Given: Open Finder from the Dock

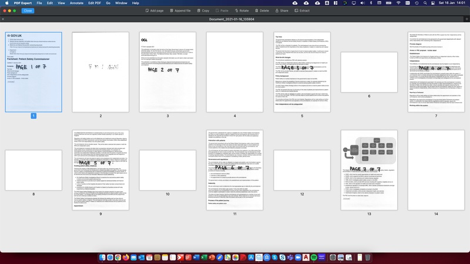Looking at the screenshot, I should pos(102,258).
